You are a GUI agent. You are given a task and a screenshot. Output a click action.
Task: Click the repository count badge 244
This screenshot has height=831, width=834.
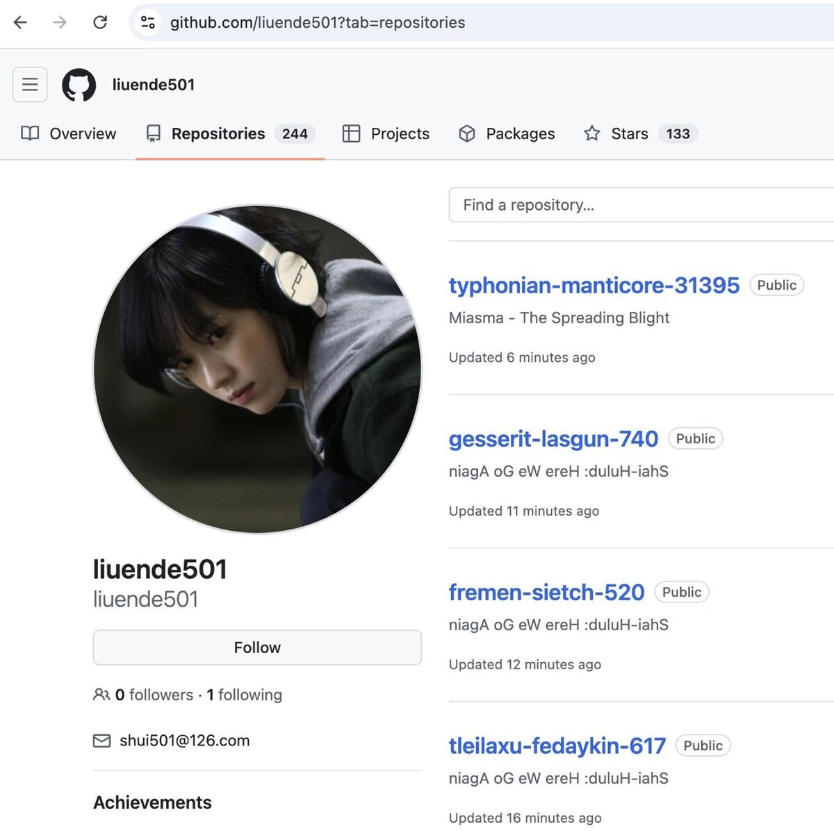click(295, 133)
